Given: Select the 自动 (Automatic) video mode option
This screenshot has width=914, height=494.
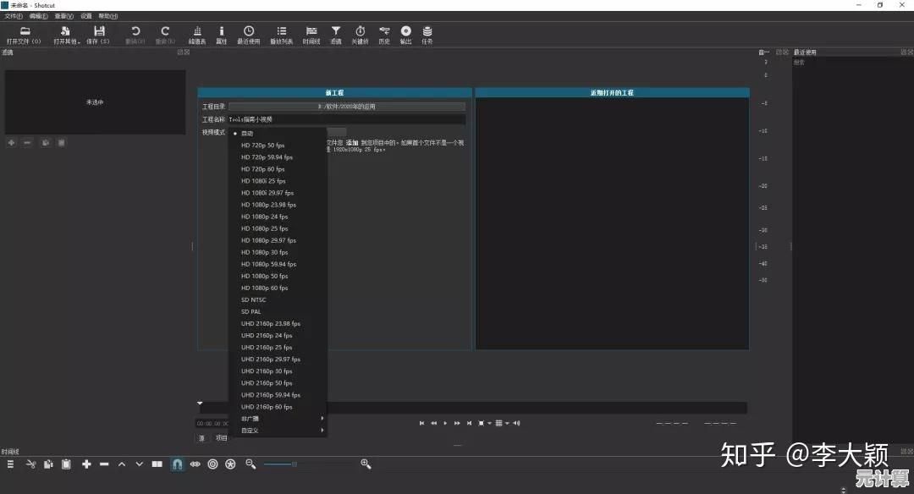Looking at the screenshot, I should [x=247, y=133].
